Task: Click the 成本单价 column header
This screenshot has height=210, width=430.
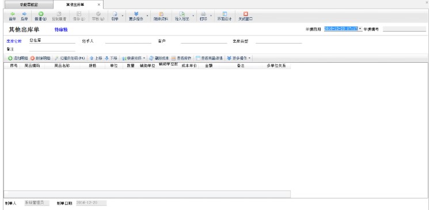Action: tap(189, 66)
